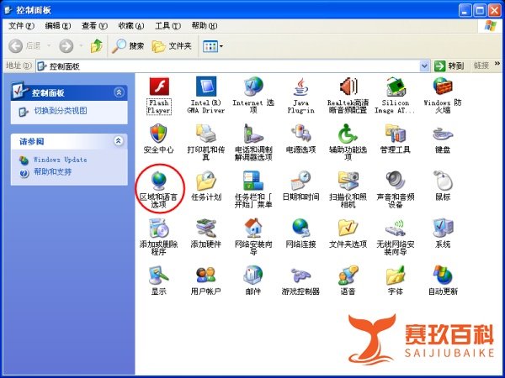Open 文件夹选项 icon

348,234
